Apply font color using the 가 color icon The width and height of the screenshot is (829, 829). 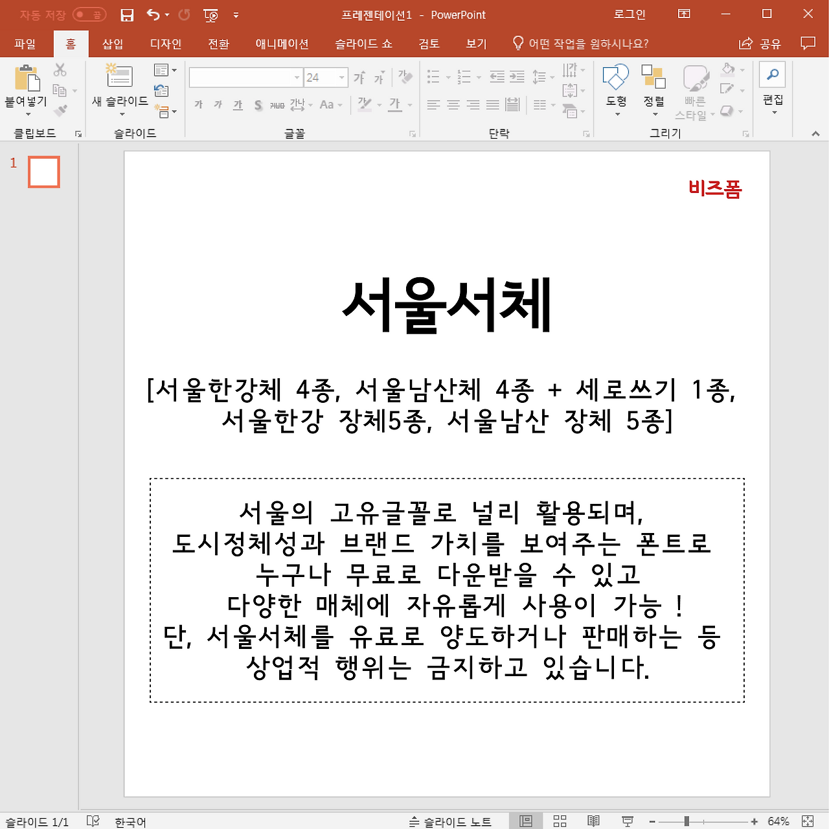tap(393, 104)
